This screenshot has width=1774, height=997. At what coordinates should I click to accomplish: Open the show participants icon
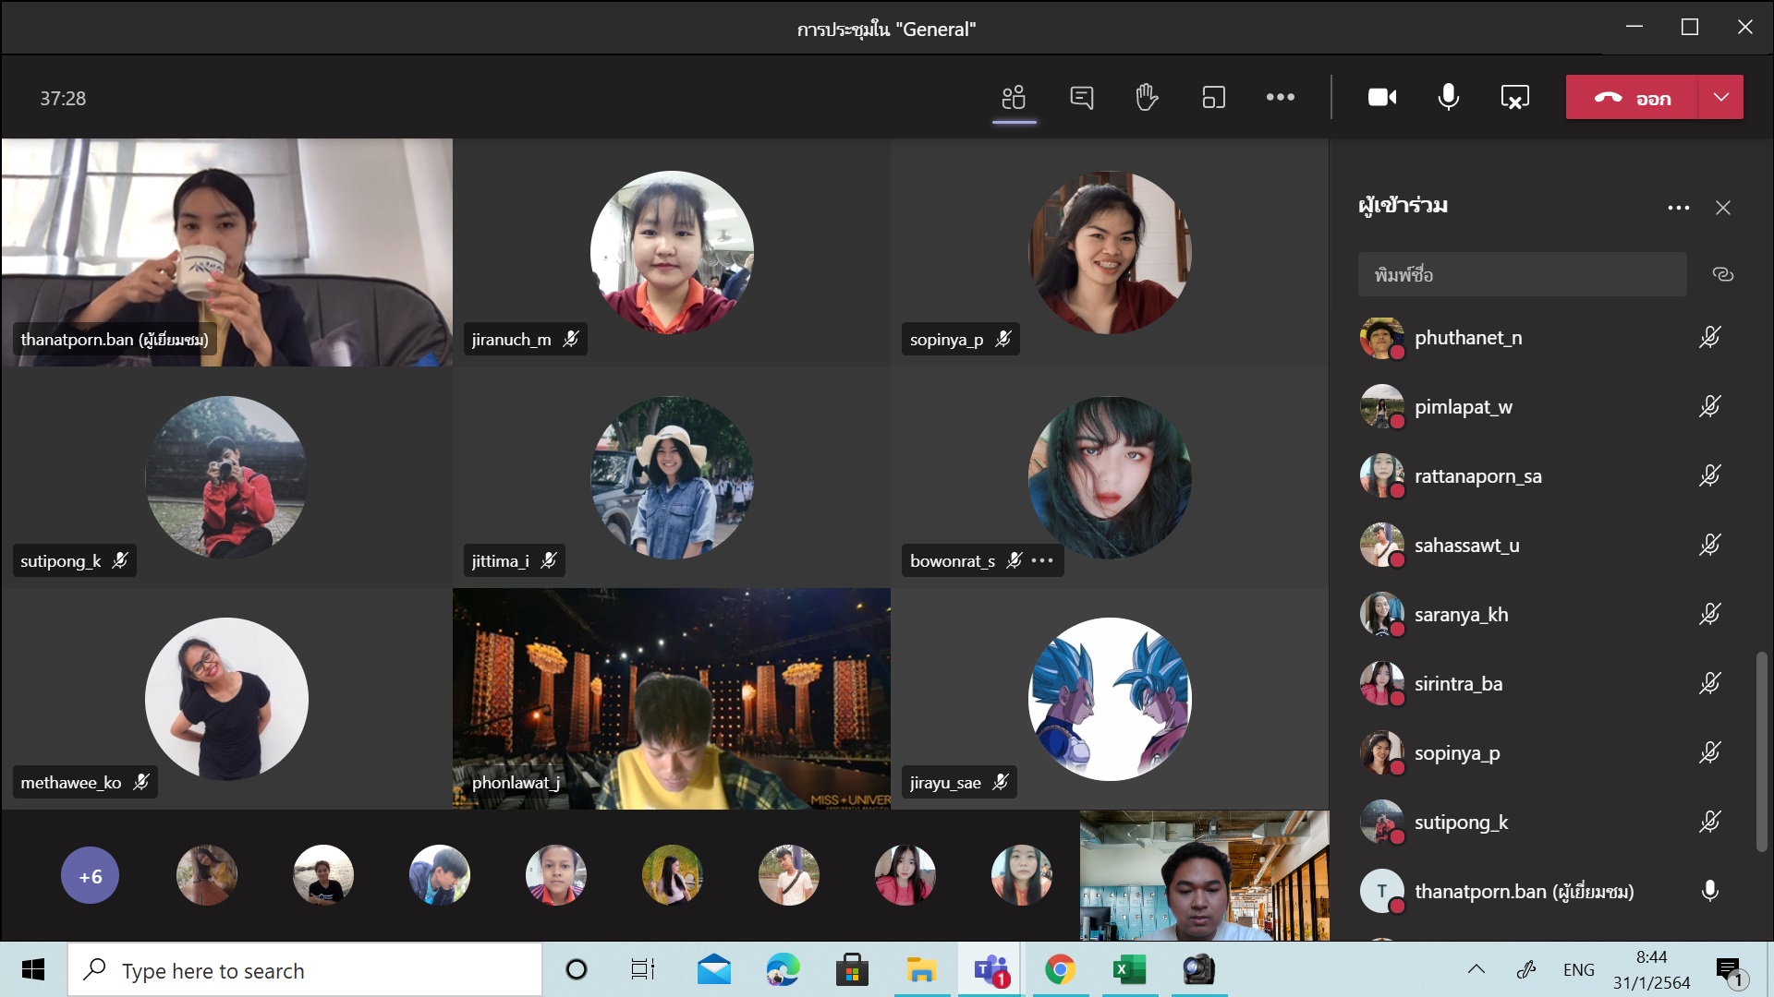pos(1014,97)
